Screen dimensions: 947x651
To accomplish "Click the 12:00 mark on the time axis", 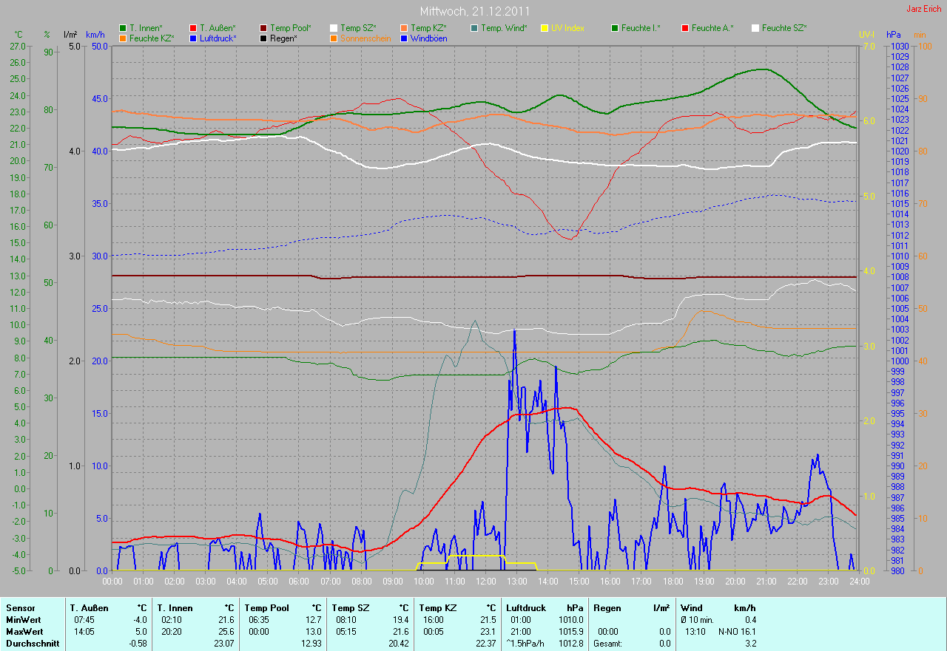I will (485, 582).
